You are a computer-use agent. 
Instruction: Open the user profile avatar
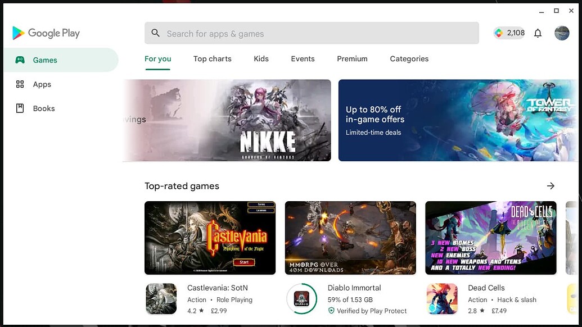pos(562,33)
